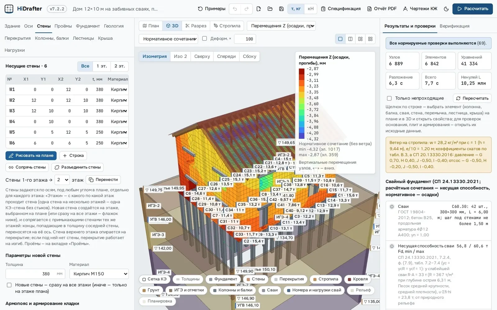This screenshot has width=497, height=310.
Task: Open Нормативное сочетание dropdown
Action: click(168, 39)
